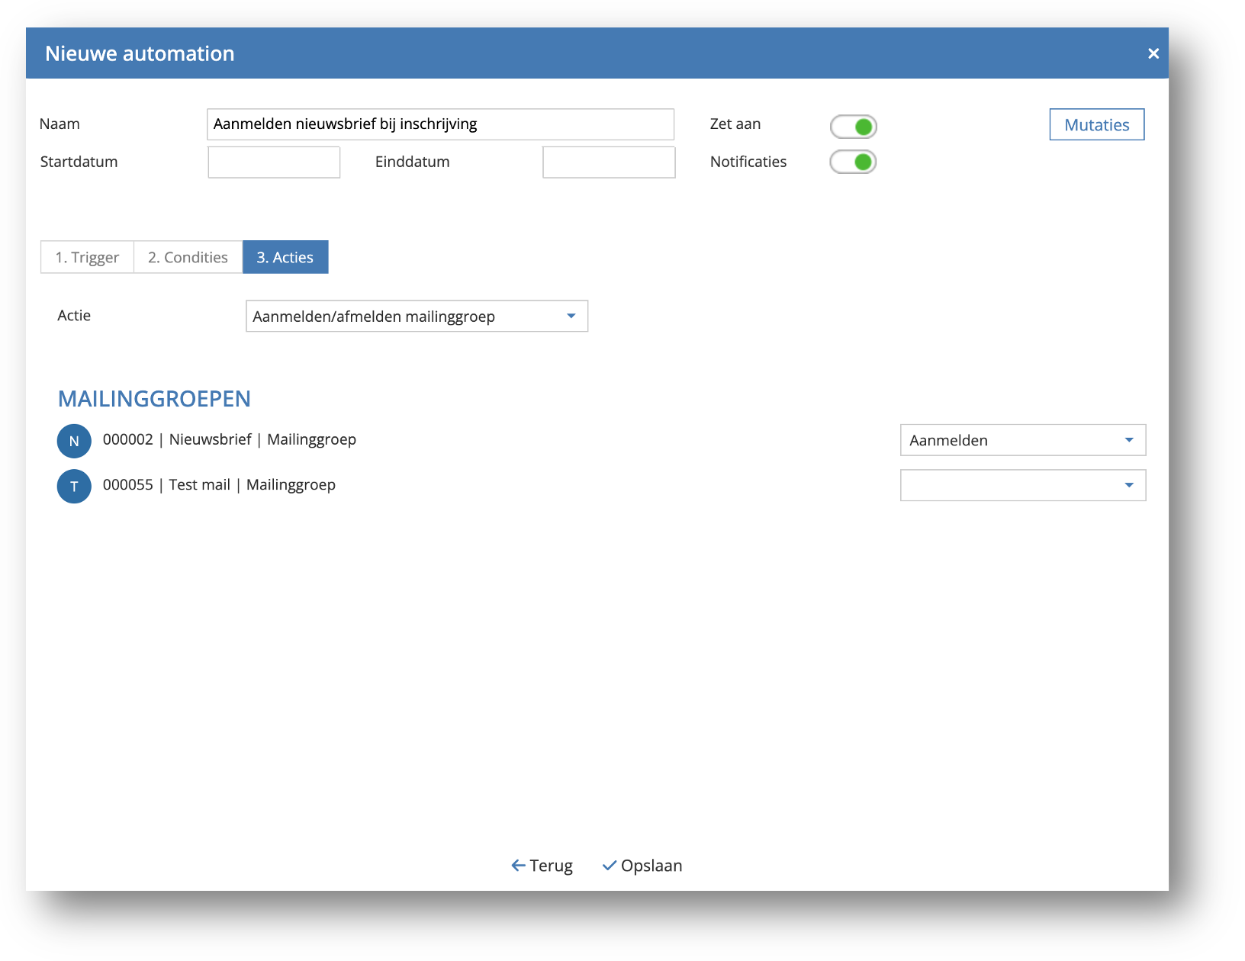Click the Naam label
Viewport: 1245px width, 961px height.
60,124
